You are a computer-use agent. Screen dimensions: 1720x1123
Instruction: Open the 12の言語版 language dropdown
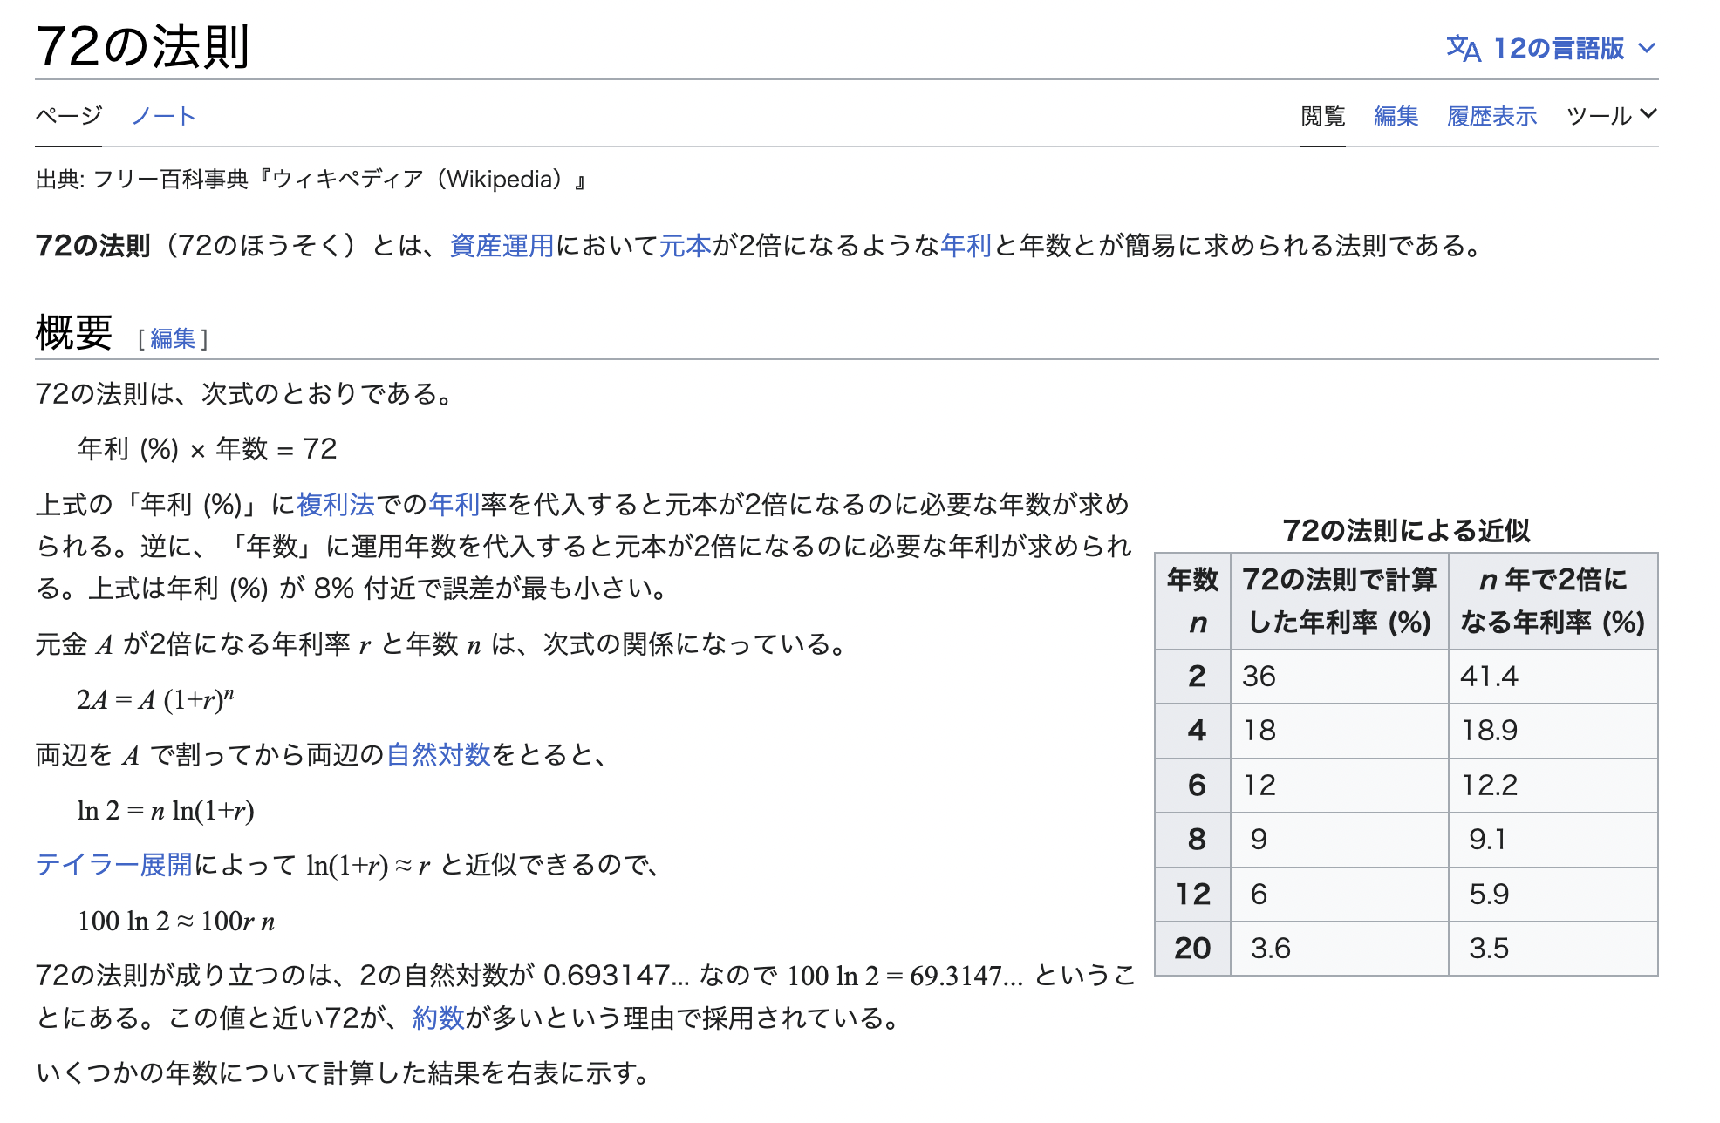pyautogui.click(x=1552, y=49)
